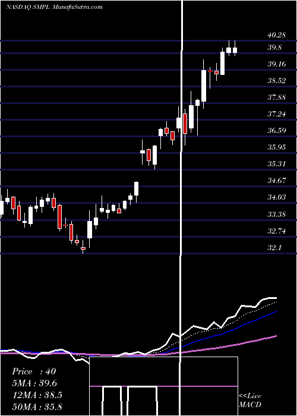The image size is (297, 416).
Task: Select the 34.67 price axis label
Action: pos(277,181)
